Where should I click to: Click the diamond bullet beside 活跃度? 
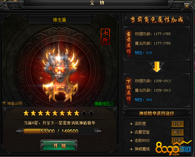pyautogui.click(x=131, y=124)
